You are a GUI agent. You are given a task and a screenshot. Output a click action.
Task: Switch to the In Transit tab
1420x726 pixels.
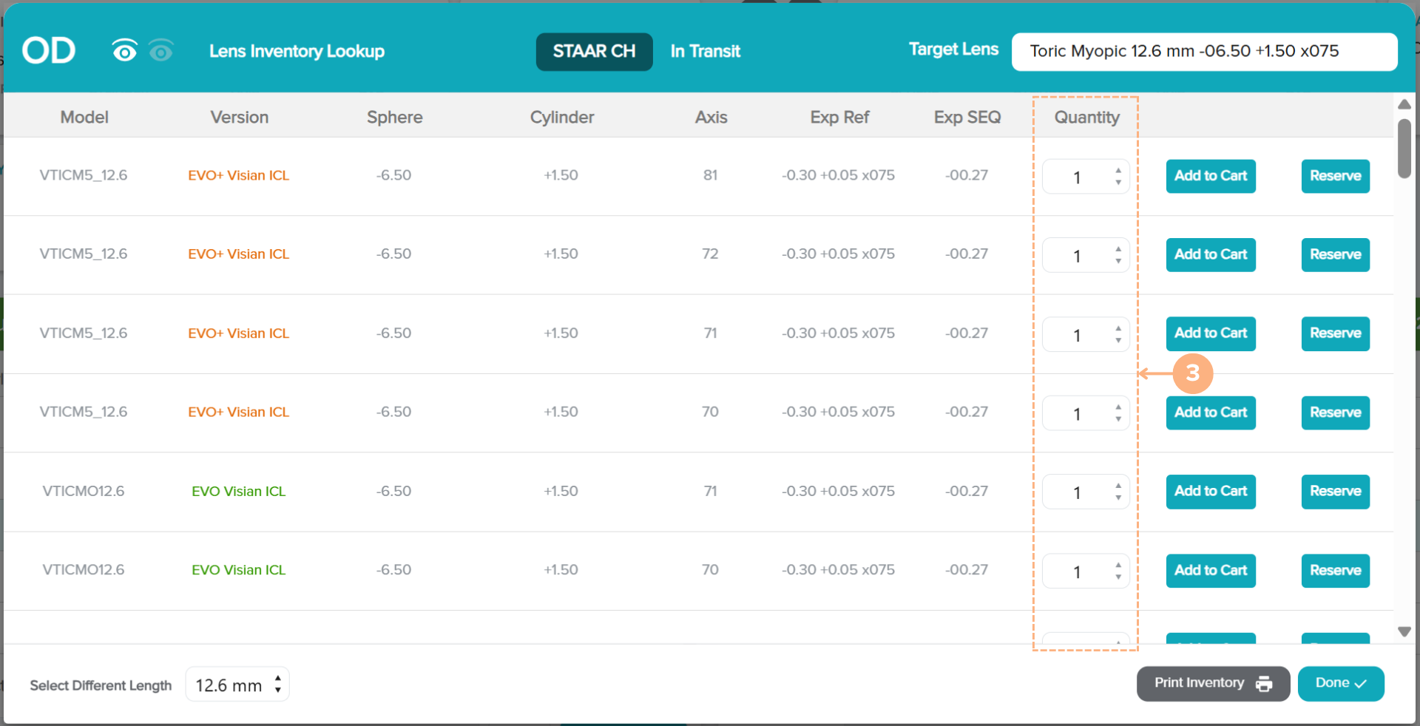tap(705, 52)
